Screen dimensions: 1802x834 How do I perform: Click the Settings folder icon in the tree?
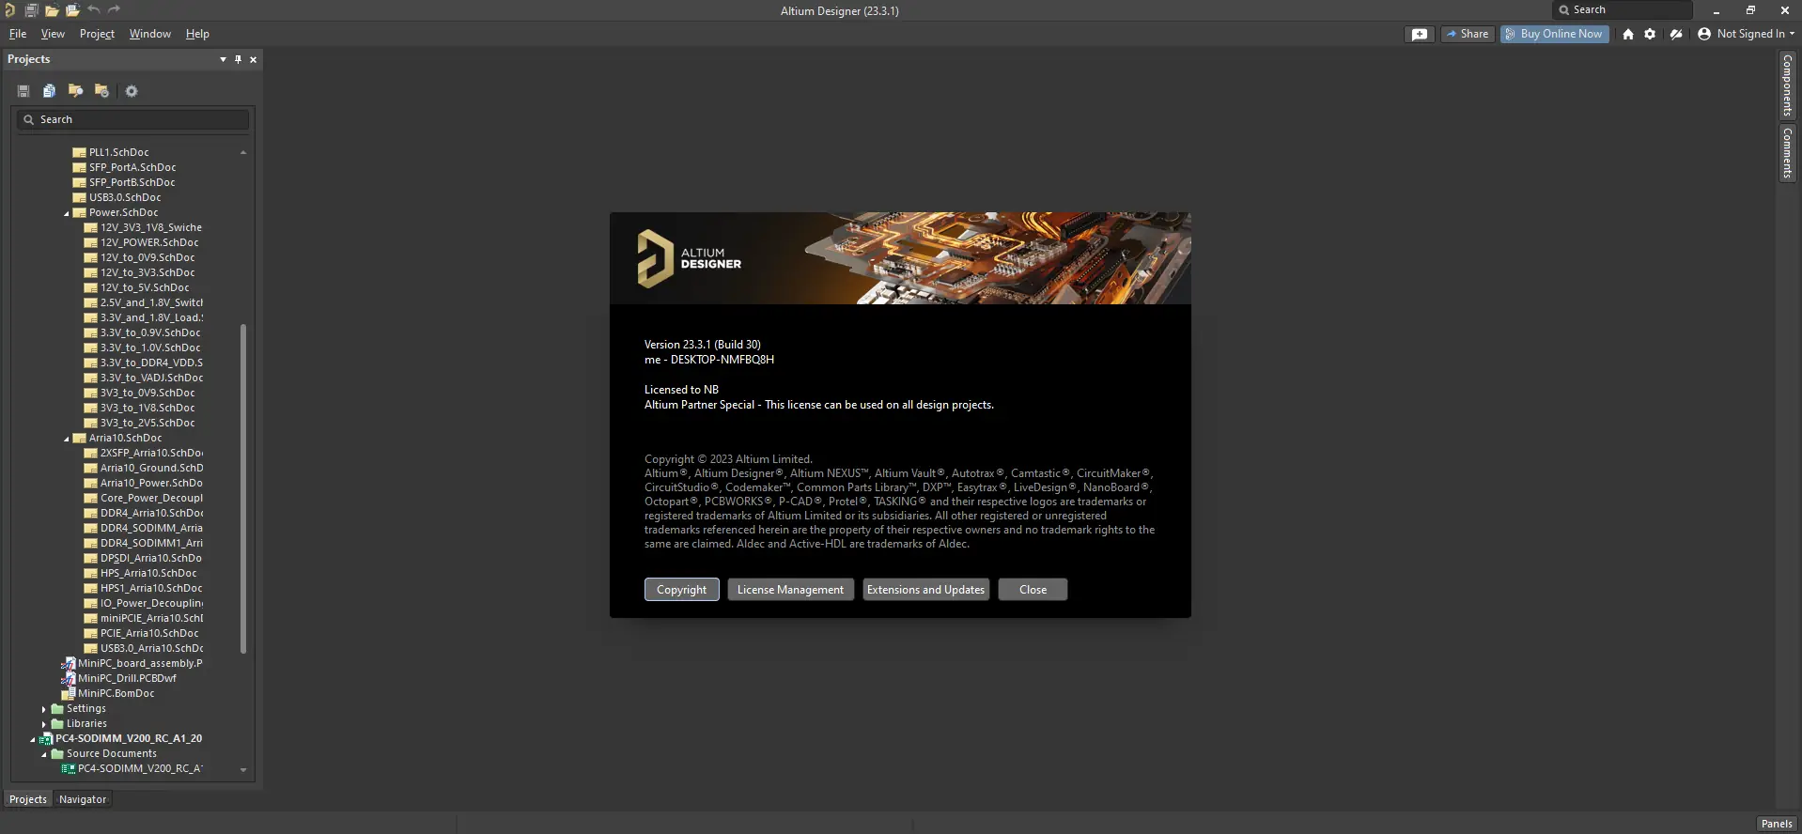[x=56, y=708]
